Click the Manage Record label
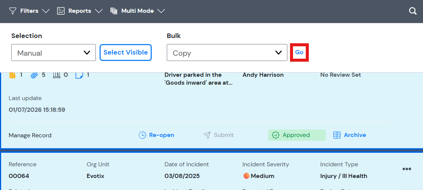Image resolution: width=423 pixels, height=190 pixels. [30, 135]
